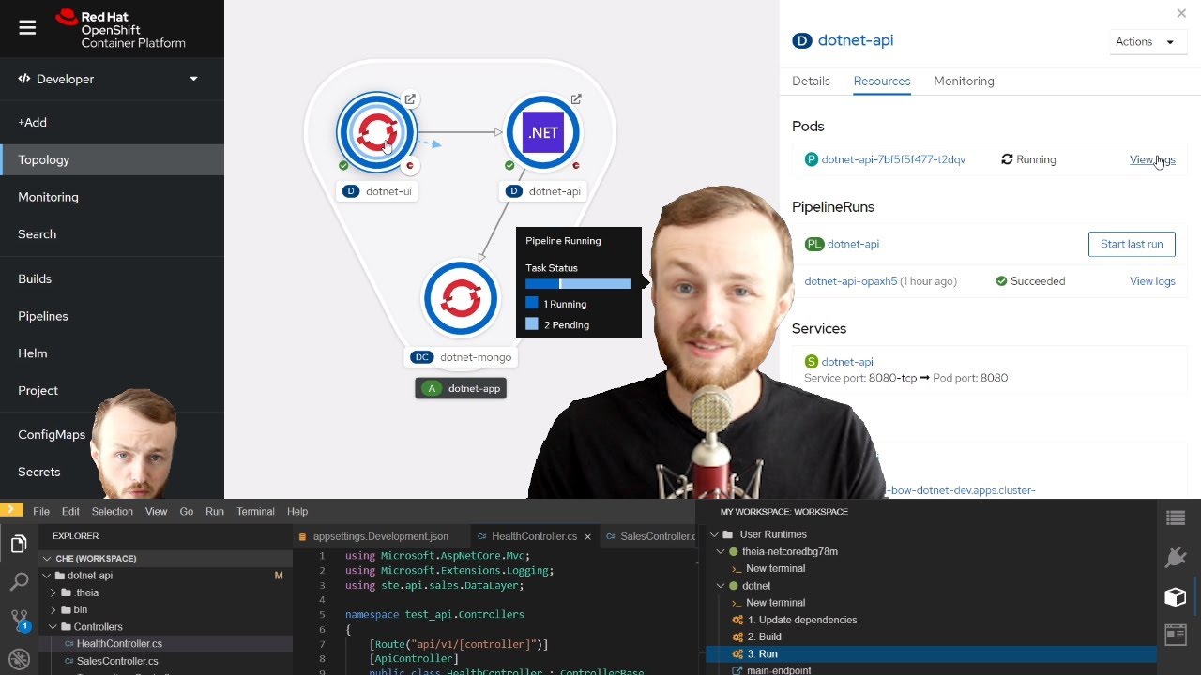This screenshot has width=1201, height=675.
Task: Select the dotnet-mongo node icon
Action: [460, 299]
